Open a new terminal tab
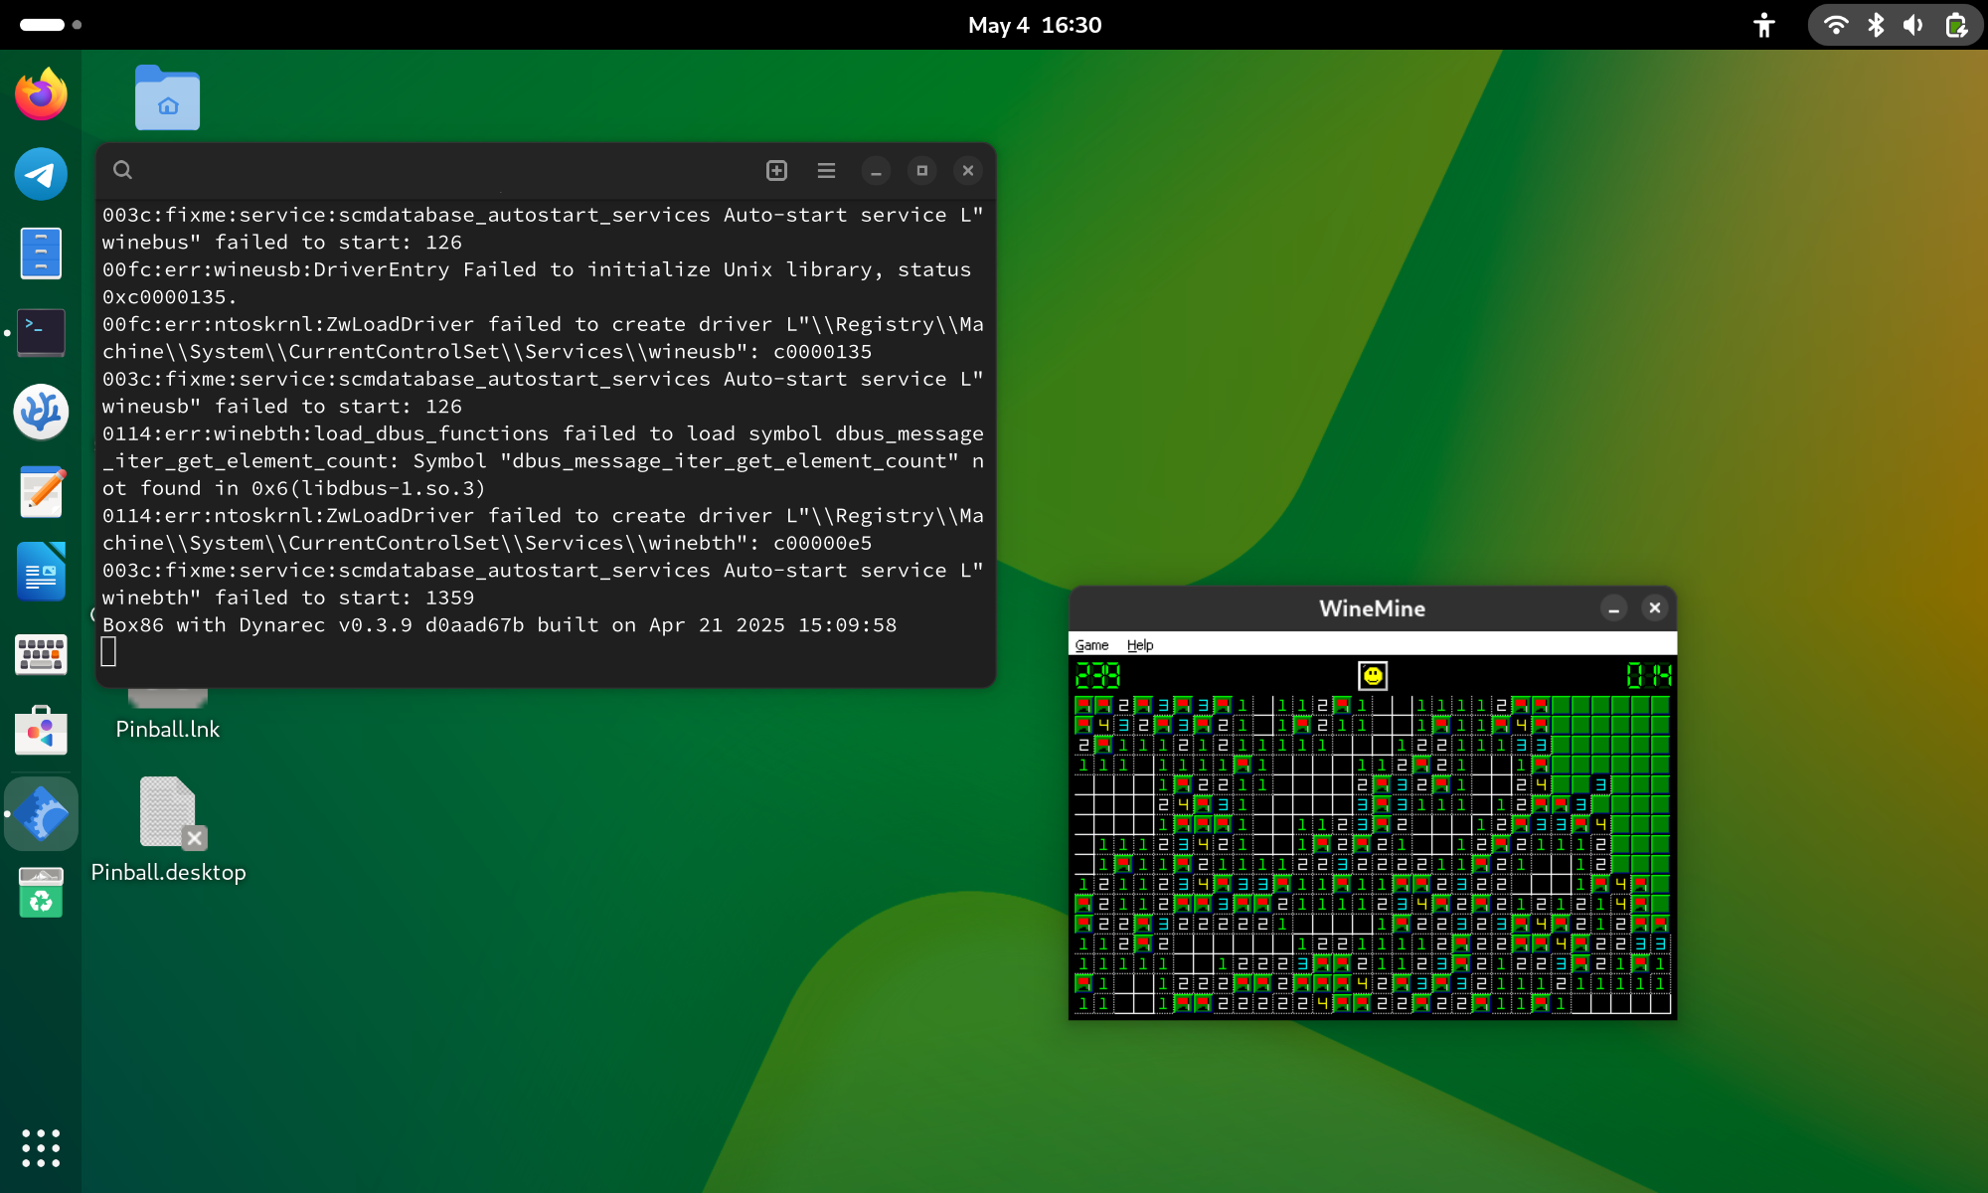 pos(776,170)
